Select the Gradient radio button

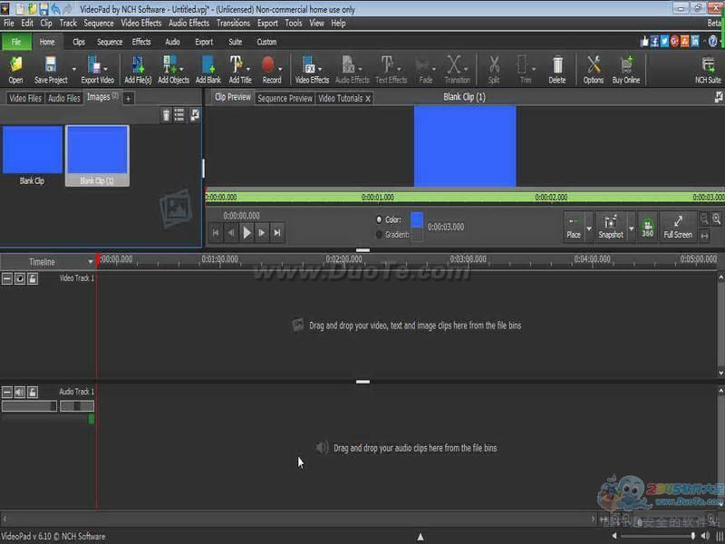pyautogui.click(x=379, y=235)
